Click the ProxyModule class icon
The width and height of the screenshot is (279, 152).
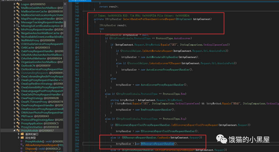coord(18,131)
